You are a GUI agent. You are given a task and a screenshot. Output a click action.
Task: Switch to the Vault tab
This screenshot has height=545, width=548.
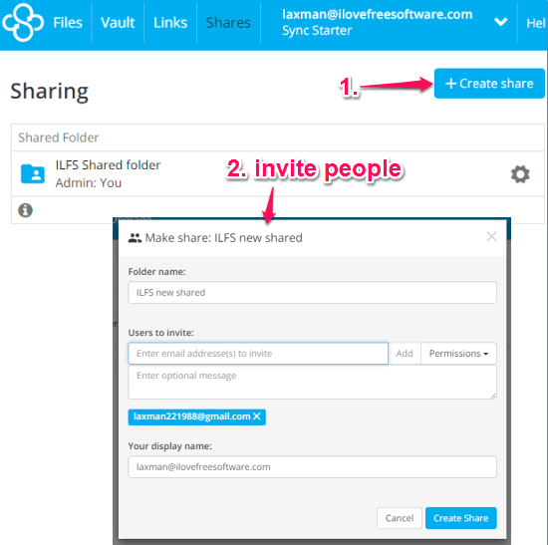click(118, 23)
